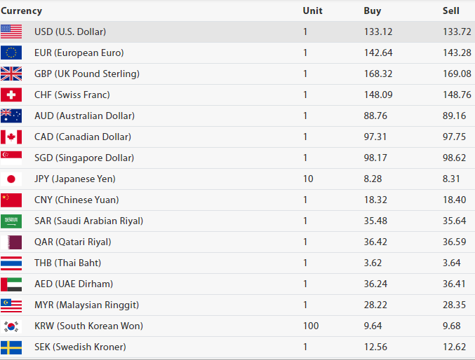
Task: Select the UK Union Jack flag
Action: [11, 74]
